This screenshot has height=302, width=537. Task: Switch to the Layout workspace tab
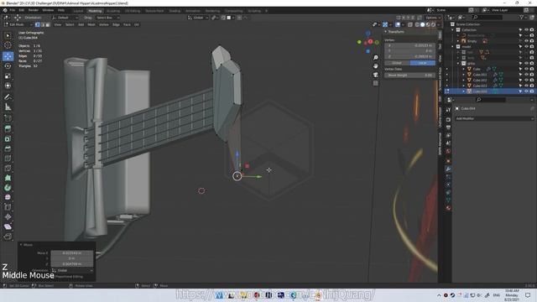point(78,11)
